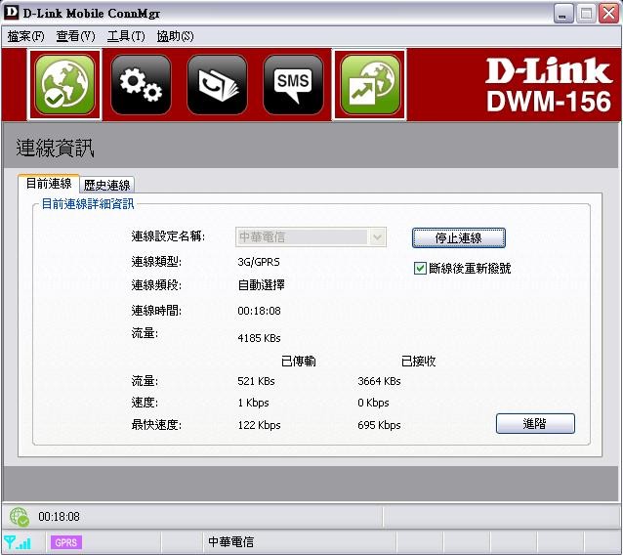Click the 連線設定名稱 label

pyautogui.click(x=168, y=236)
